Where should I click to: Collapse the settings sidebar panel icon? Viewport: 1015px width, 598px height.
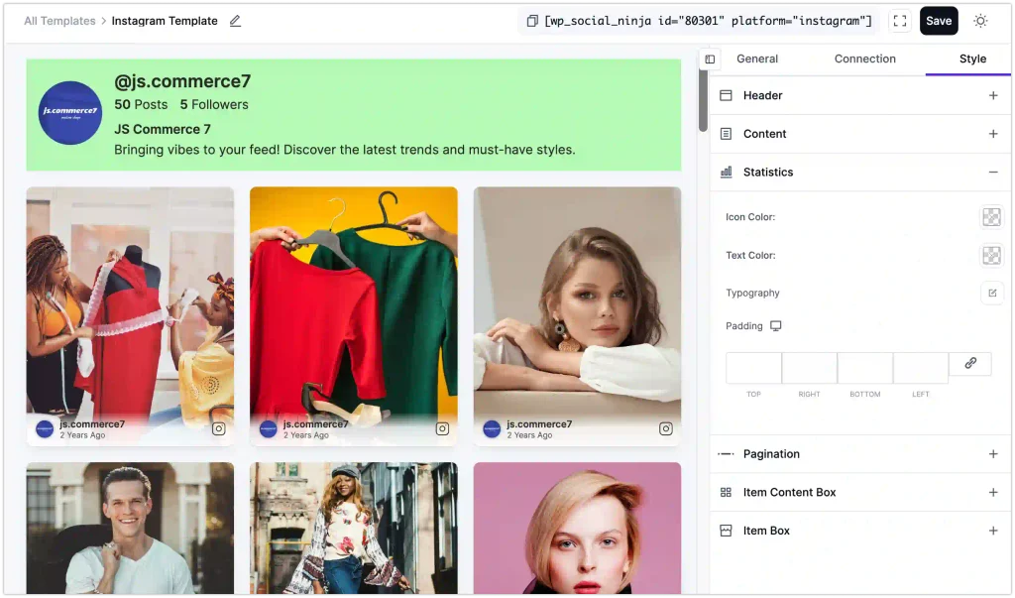(710, 59)
